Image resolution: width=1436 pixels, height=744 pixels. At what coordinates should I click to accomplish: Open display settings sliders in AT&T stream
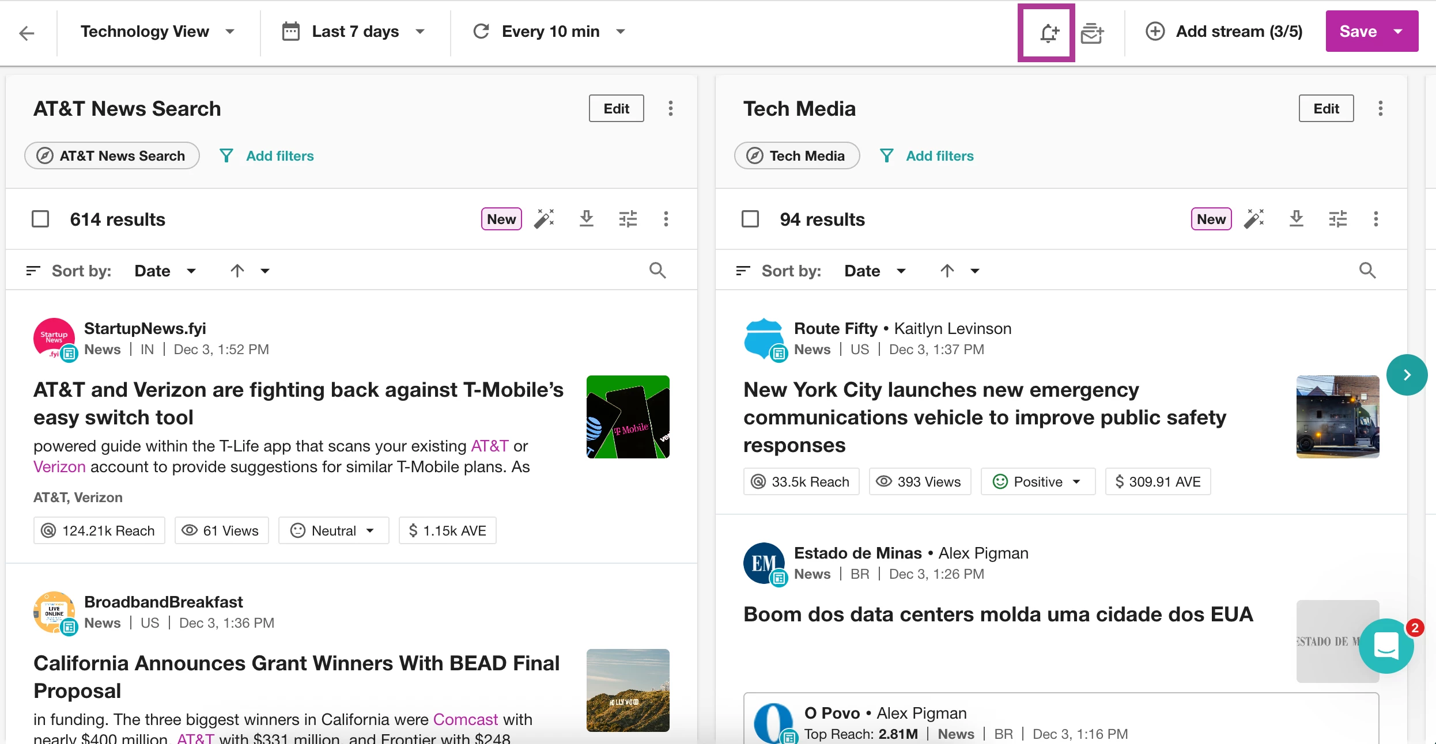coord(628,219)
